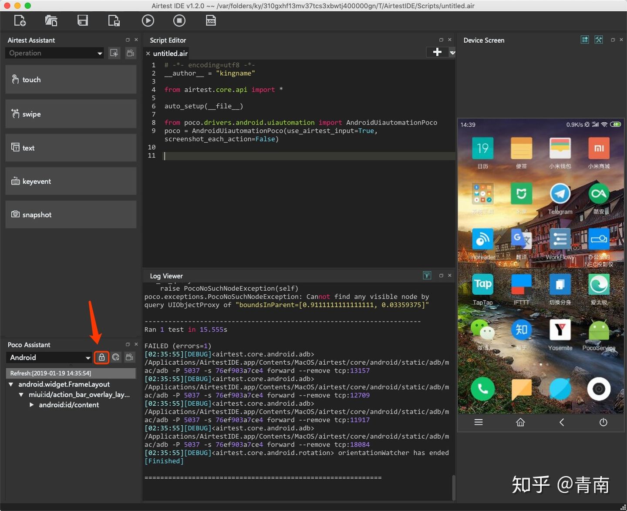The height and width of the screenshot is (511, 627).
Task: Open the Telegram app on device
Action: point(560,194)
